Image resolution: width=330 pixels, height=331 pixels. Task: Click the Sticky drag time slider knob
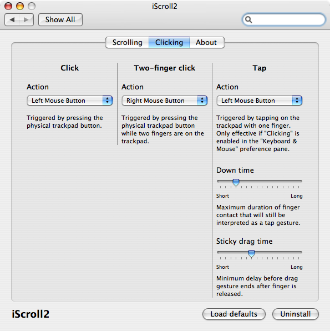tap(251, 254)
